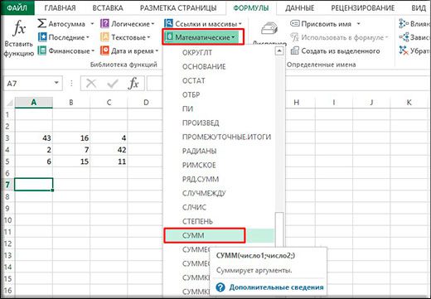Image resolution: width=431 pixels, height=299 pixels.
Task: Click the function list scroll-up arrow
Action: point(279,51)
